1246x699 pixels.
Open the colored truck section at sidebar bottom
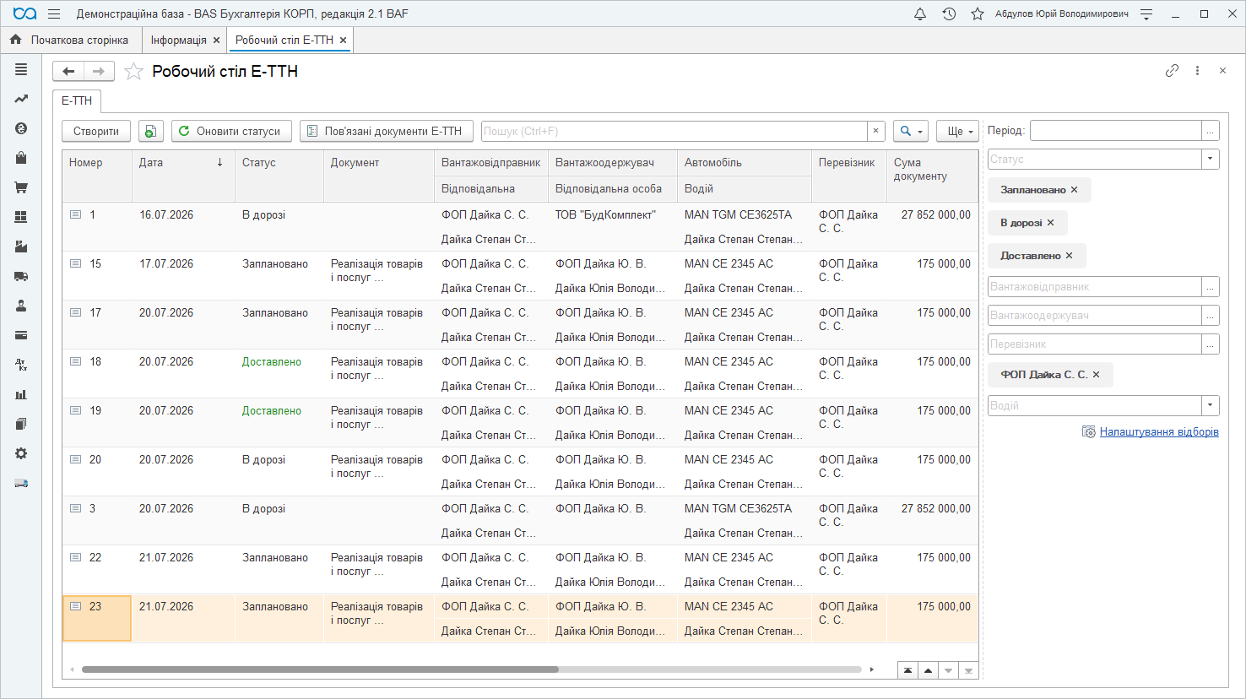(x=21, y=483)
